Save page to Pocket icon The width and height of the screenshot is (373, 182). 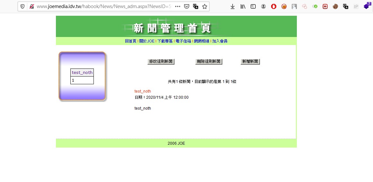pos(187,7)
